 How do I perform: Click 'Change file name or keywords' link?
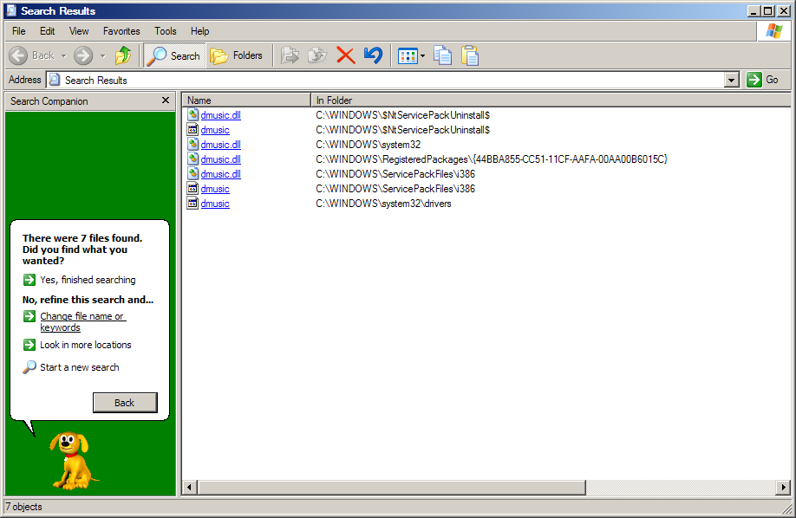click(x=82, y=321)
